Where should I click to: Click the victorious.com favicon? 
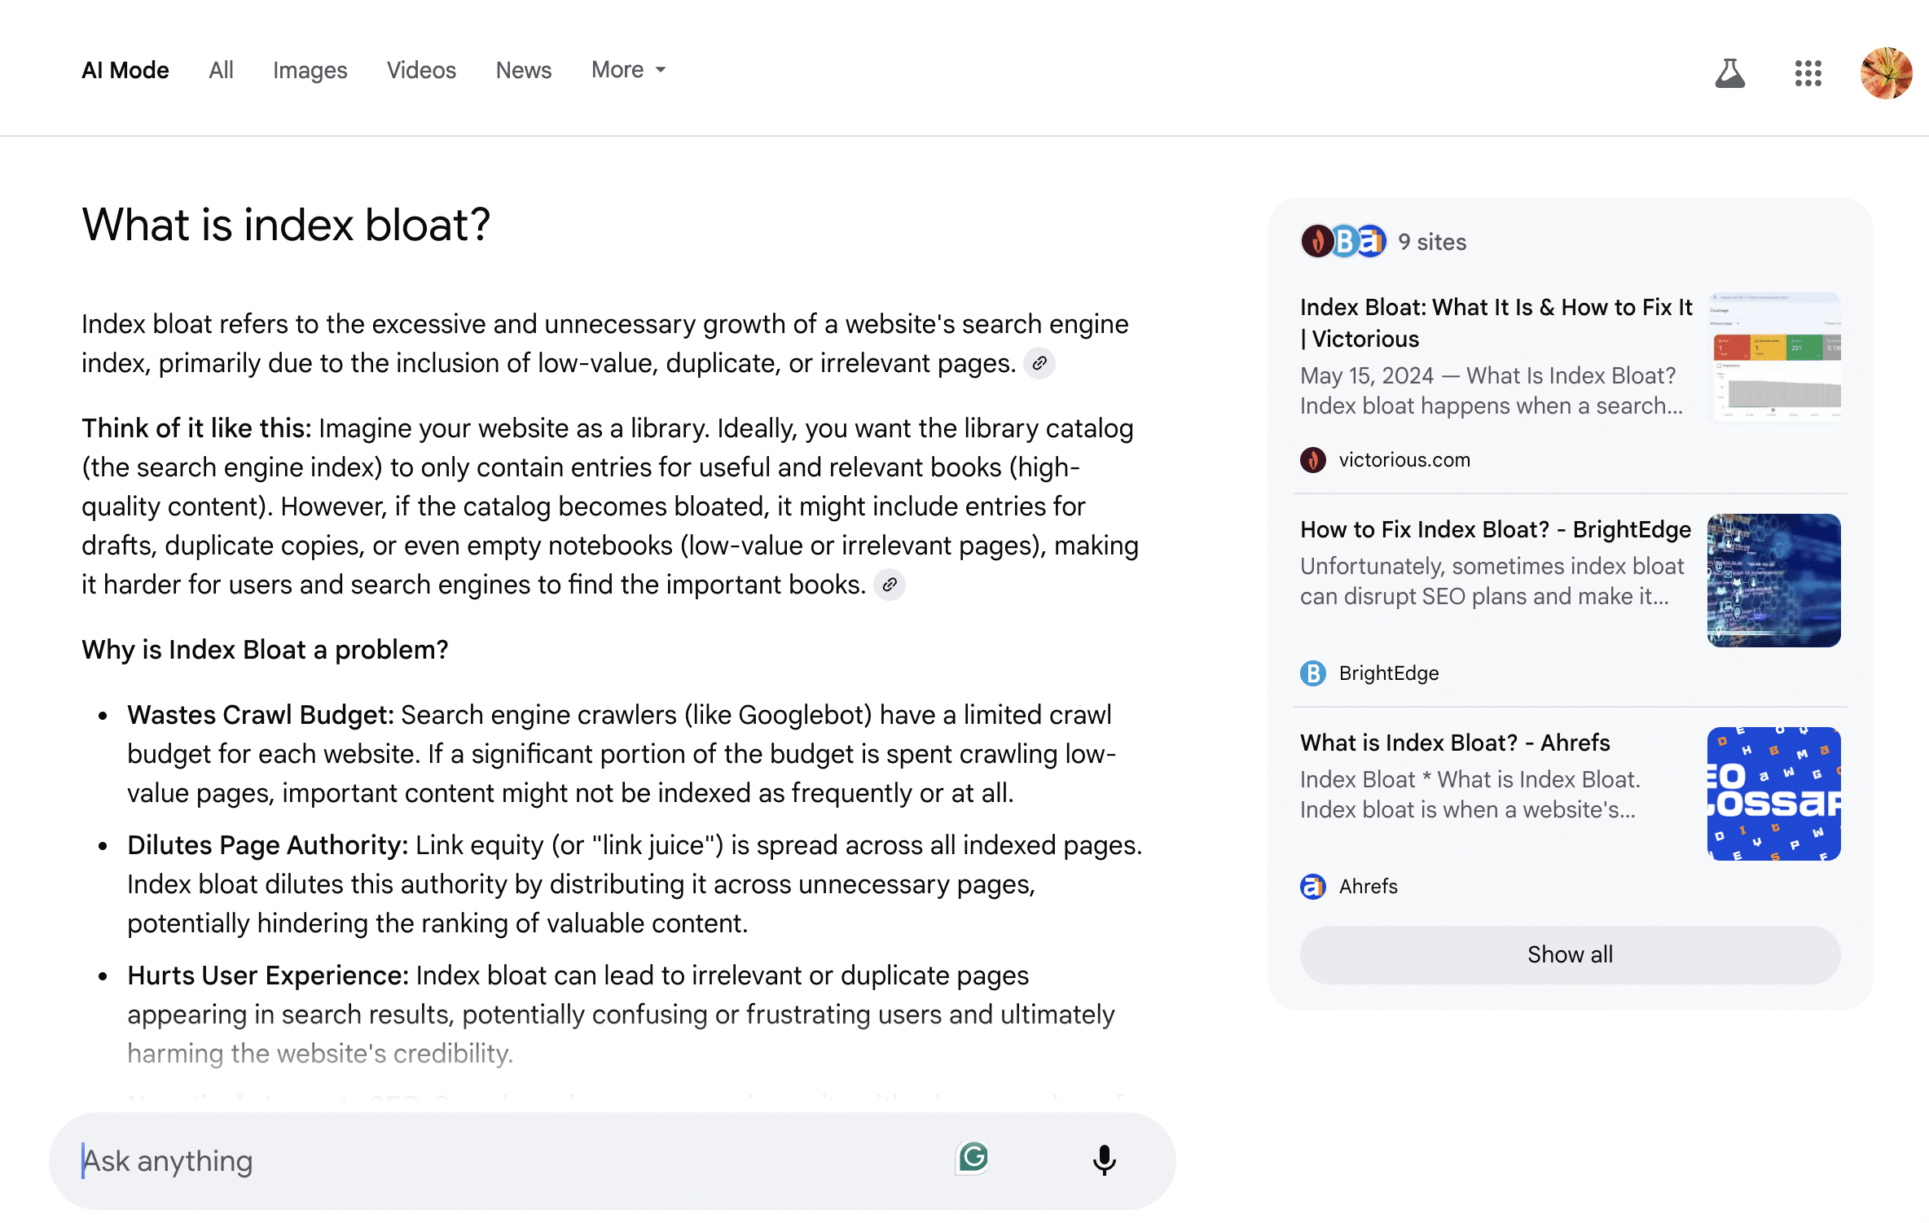pos(1313,460)
